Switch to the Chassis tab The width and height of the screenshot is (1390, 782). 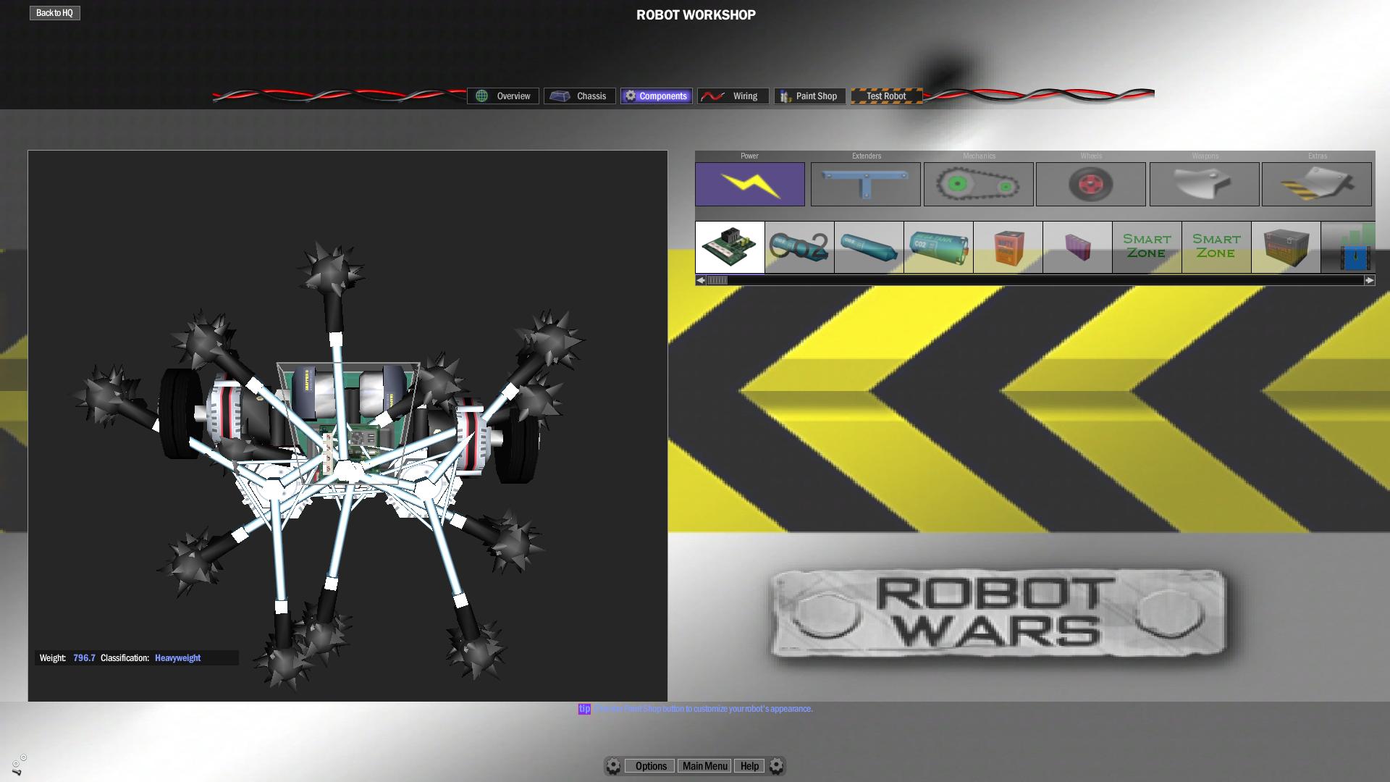click(580, 96)
